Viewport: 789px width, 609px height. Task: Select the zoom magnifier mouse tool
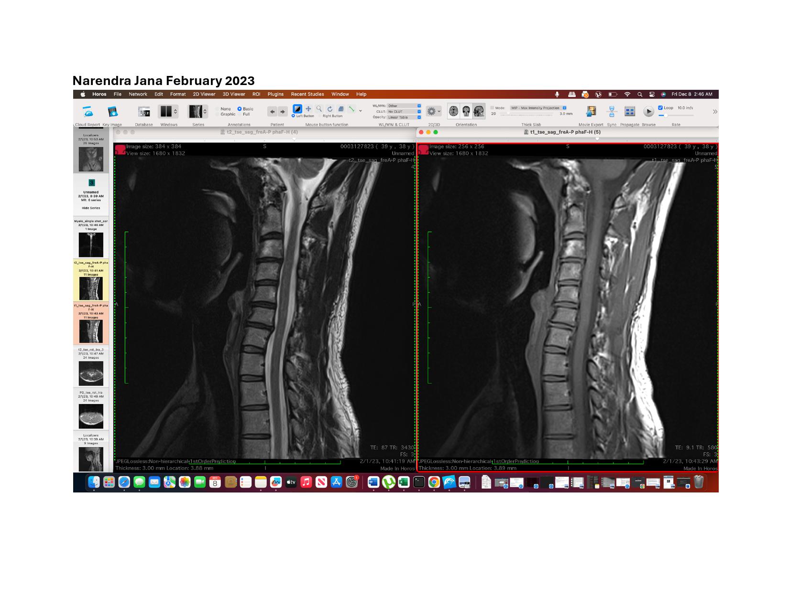point(319,109)
